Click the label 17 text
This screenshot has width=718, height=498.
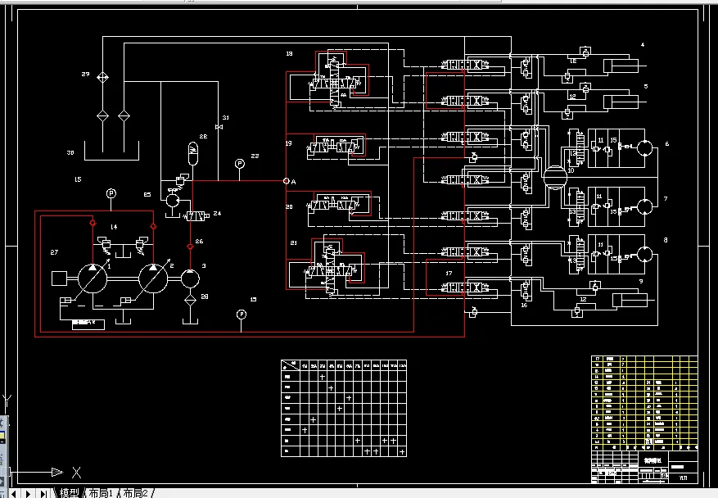(449, 273)
